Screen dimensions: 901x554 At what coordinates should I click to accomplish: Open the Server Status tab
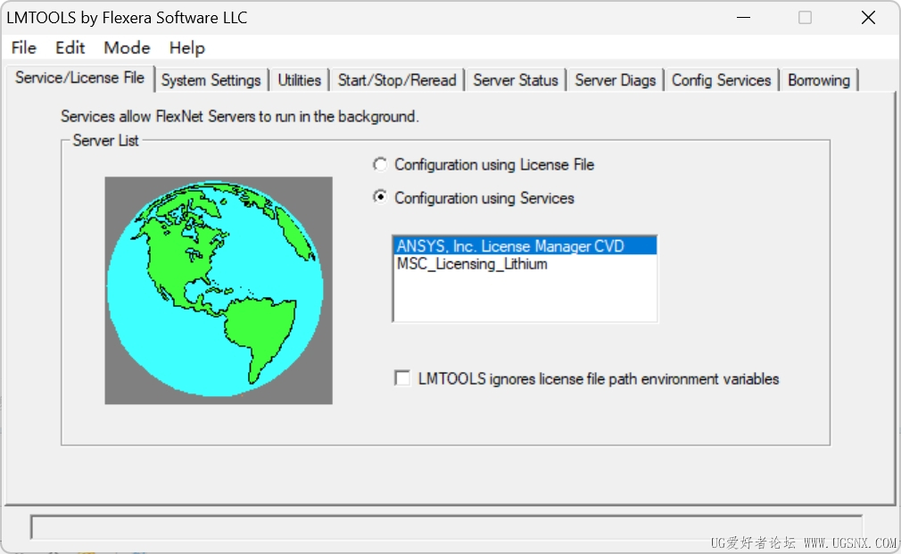click(516, 80)
